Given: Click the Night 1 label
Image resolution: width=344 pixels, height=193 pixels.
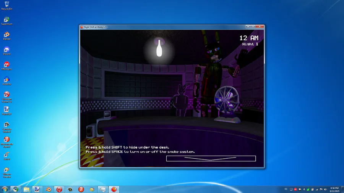Looking at the screenshot, I should point(250,44).
